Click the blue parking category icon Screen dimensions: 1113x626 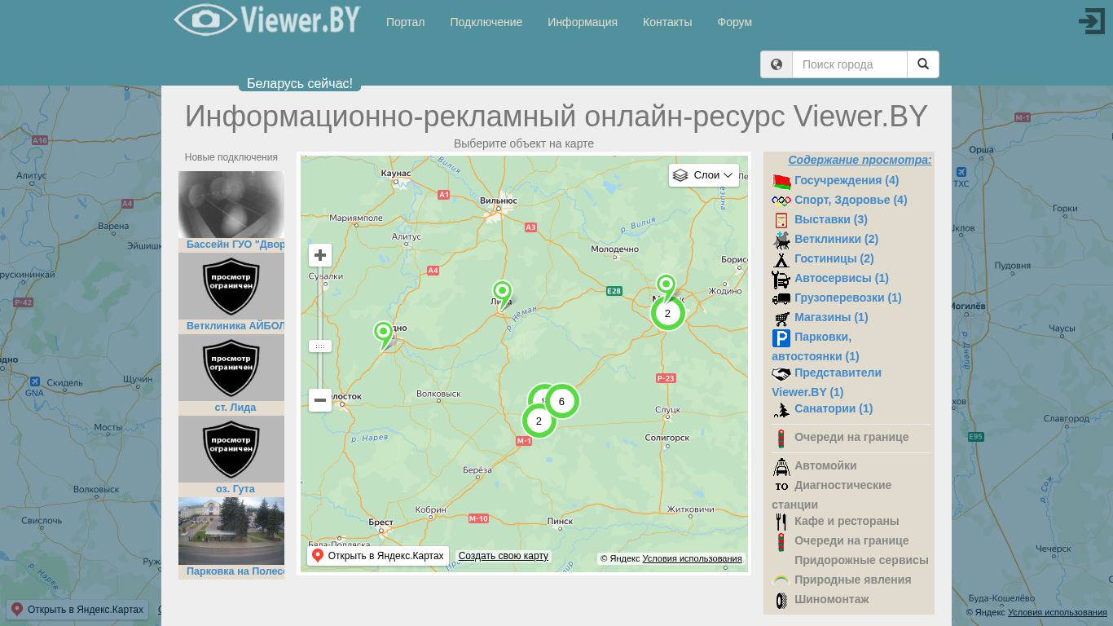[x=781, y=337]
